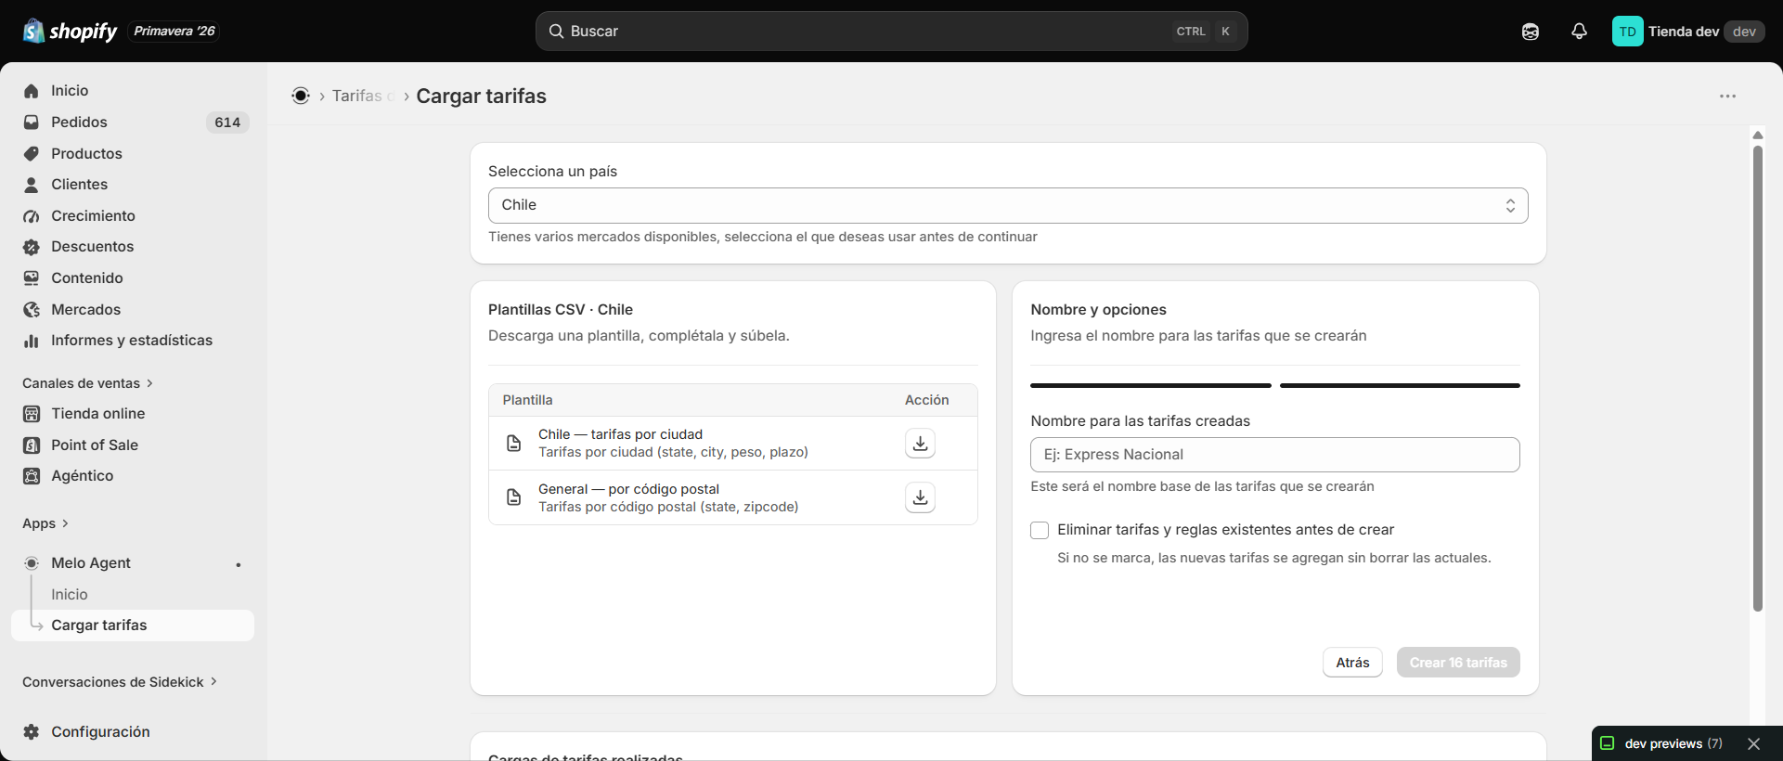Click the page vertical scrollbar
The width and height of the screenshot is (1783, 761).
pyautogui.click(x=1758, y=379)
